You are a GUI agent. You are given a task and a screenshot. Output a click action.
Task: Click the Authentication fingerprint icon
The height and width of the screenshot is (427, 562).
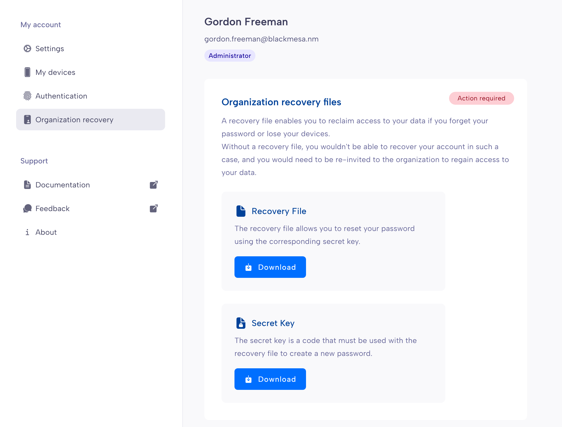tap(27, 96)
